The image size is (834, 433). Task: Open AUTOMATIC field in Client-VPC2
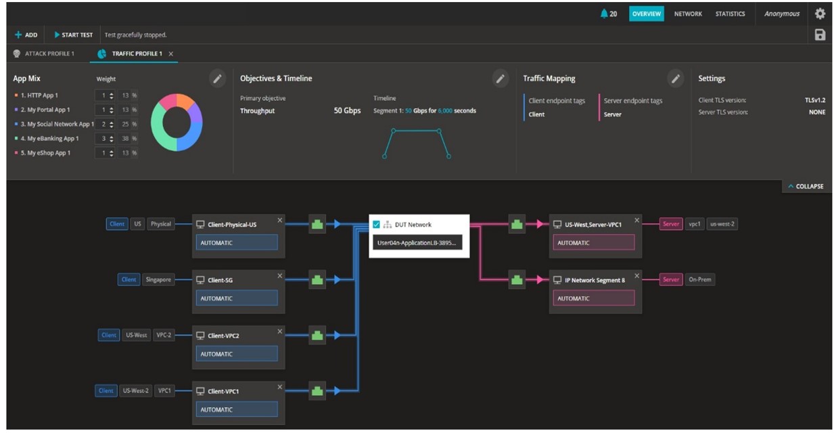click(x=237, y=354)
